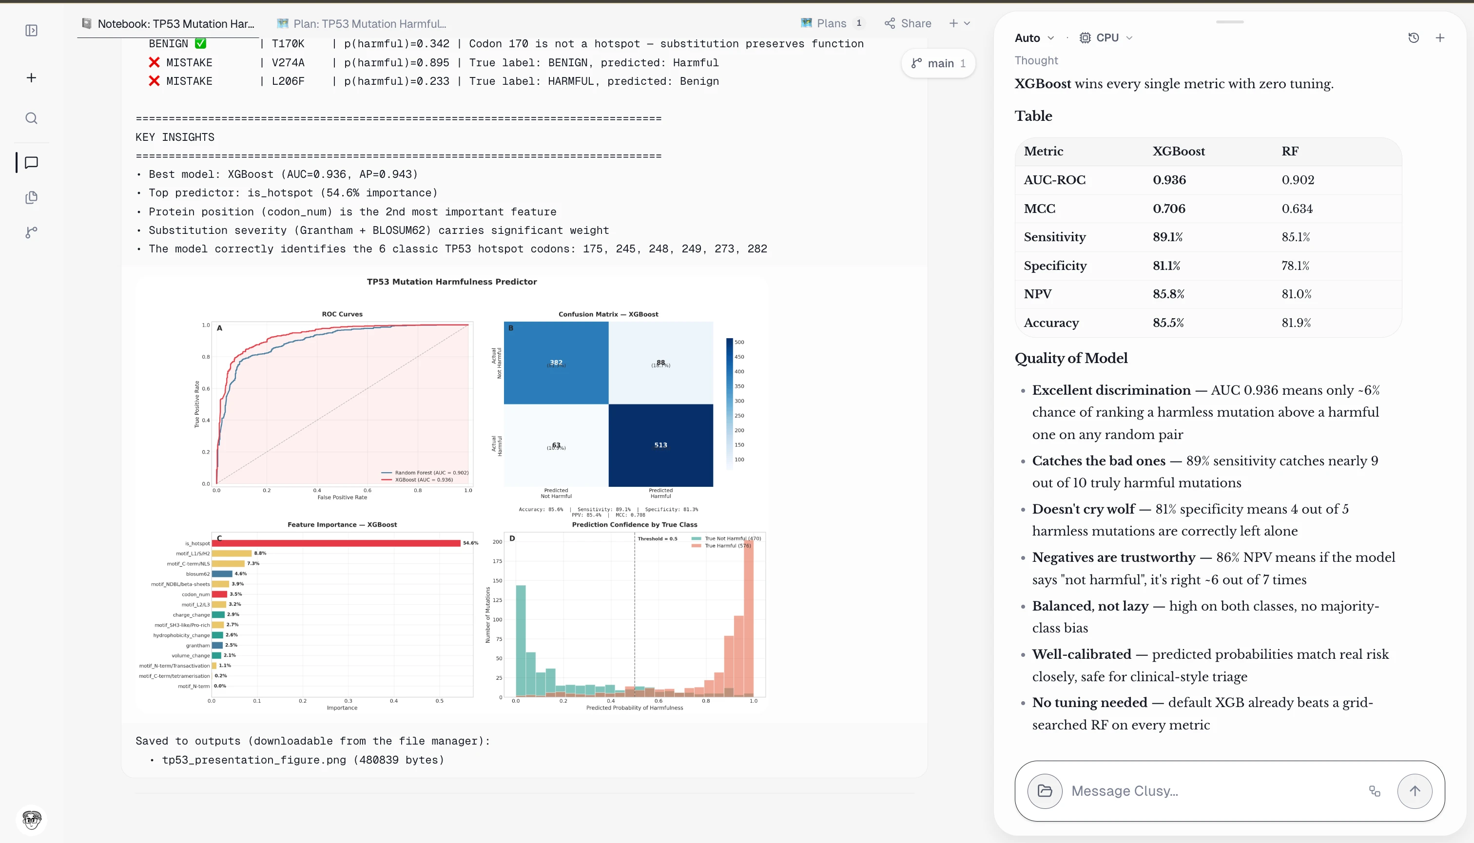This screenshot has width=1474, height=843.
Task: Click the folder attach icon in message box
Action: click(x=1045, y=791)
